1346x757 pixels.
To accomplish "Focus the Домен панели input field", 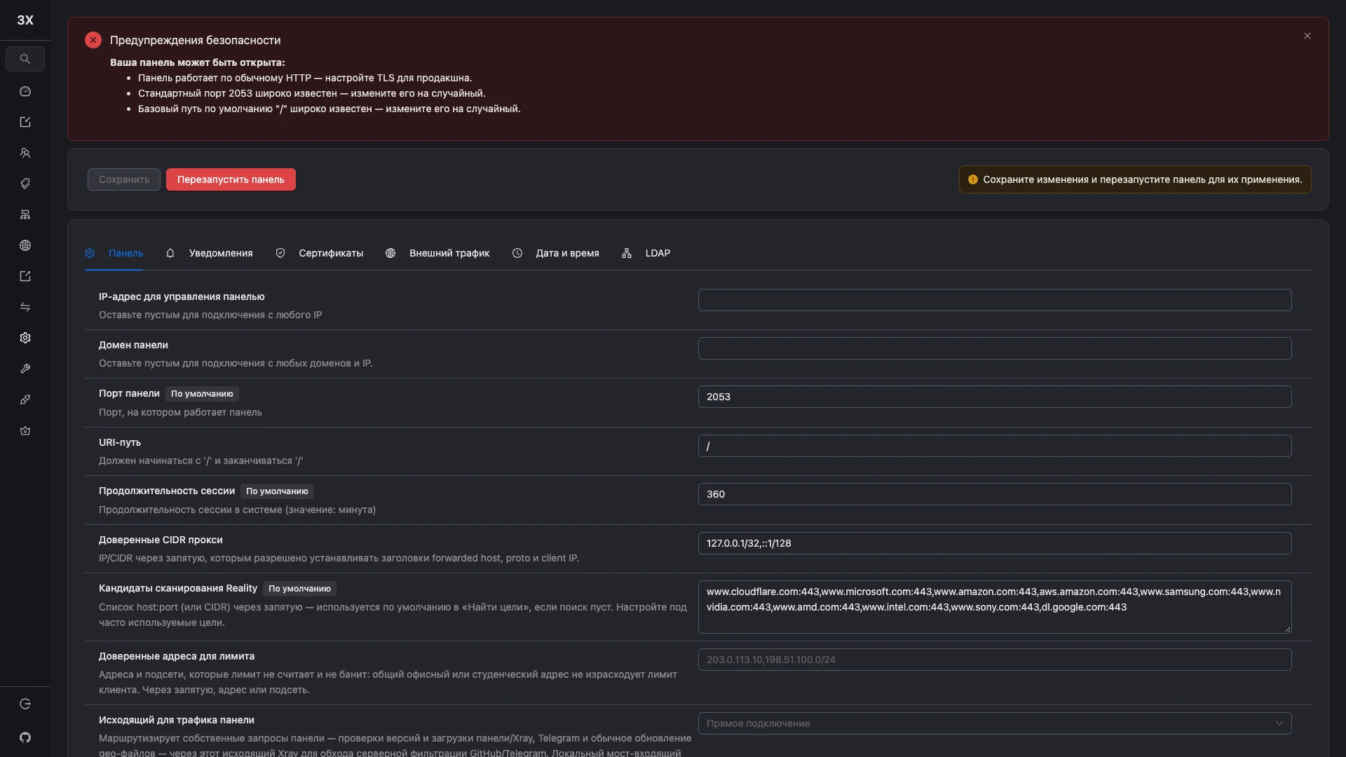I will tap(995, 348).
